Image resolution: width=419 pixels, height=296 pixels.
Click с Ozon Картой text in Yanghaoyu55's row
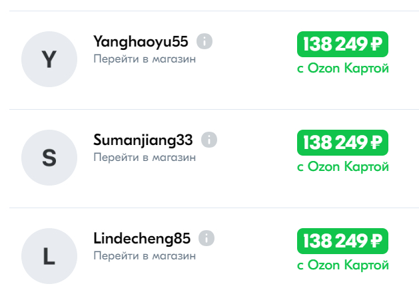(342, 68)
